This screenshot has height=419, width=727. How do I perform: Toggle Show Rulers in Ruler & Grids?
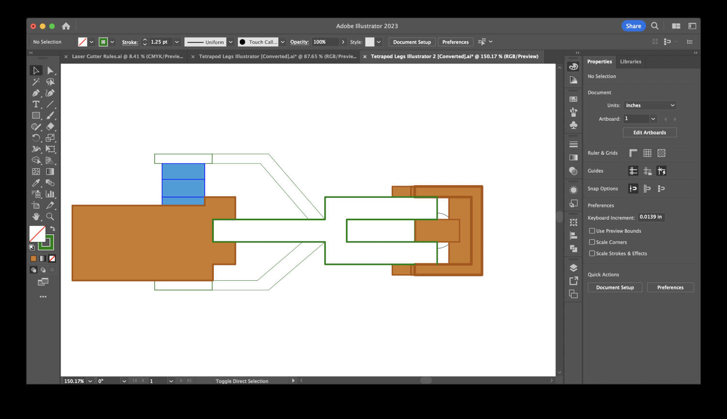633,153
